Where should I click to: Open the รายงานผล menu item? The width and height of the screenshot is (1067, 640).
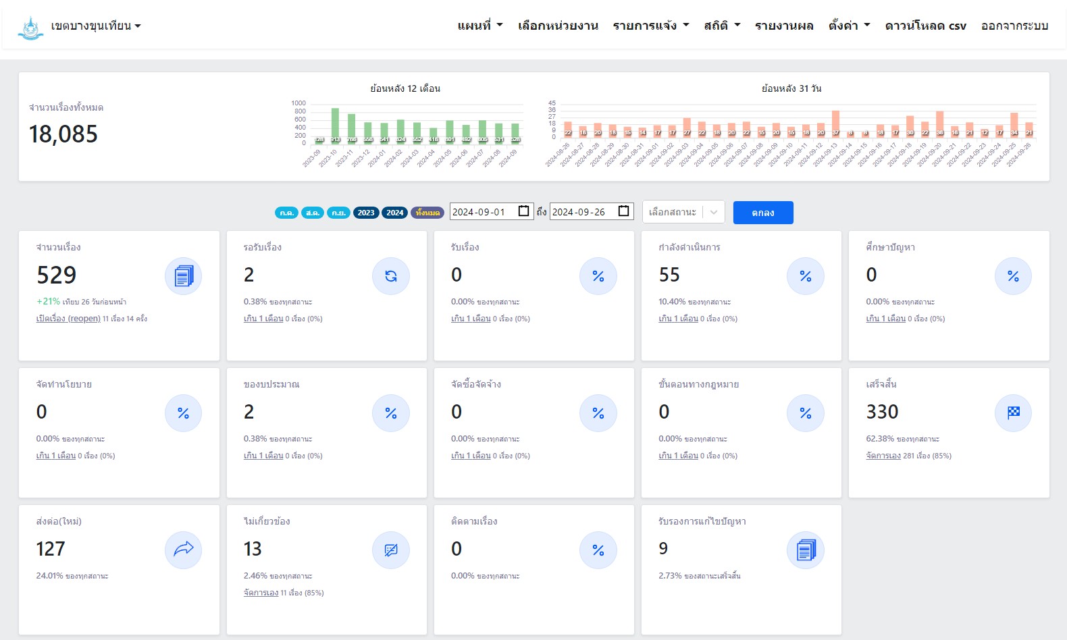tap(783, 26)
